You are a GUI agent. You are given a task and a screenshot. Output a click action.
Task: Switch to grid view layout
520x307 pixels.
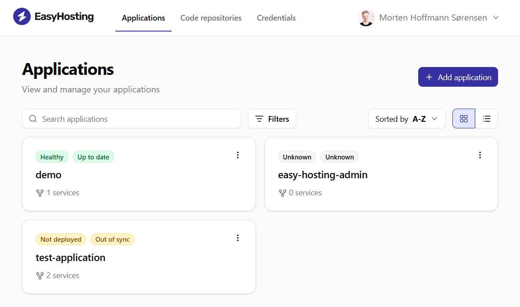pyautogui.click(x=464, y=119)
